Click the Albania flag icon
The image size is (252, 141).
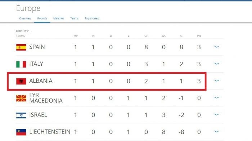coord(21,81)
